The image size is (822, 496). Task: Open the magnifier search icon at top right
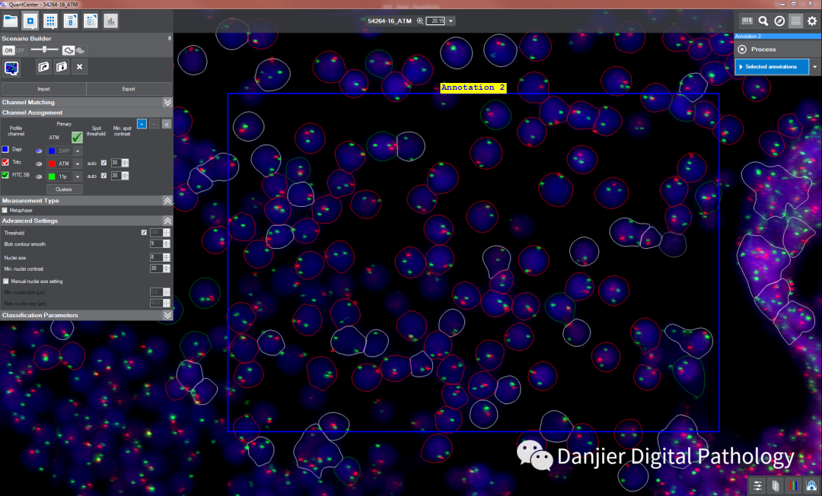[x=763, y=21]
